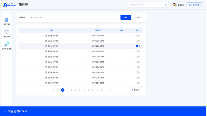
Task: Select page 9 in the pagination
Action: (97, 90)
